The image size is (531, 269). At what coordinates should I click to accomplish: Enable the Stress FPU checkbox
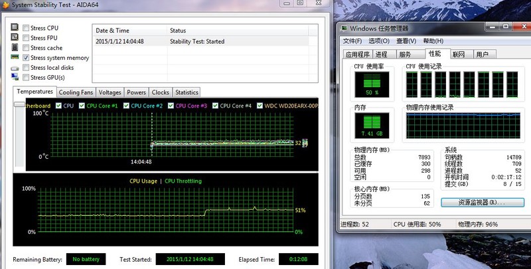point(26,38)
